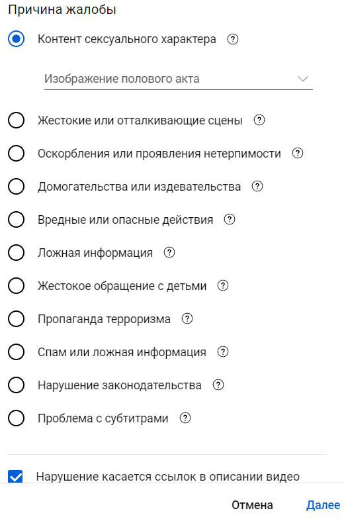The image size is (344, 523).
Task: Open help icon for Домогательства или издевательства
Action: [x=257, y=186]
